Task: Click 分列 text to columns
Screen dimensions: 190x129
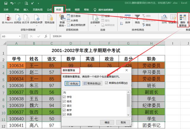Action: pos(164,19)
